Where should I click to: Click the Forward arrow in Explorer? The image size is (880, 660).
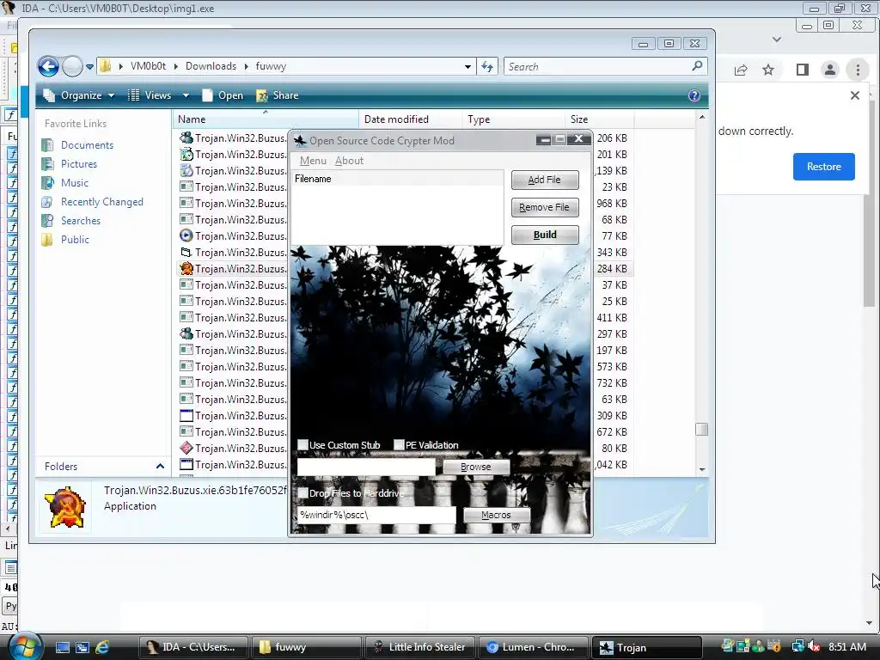(72, 67)
